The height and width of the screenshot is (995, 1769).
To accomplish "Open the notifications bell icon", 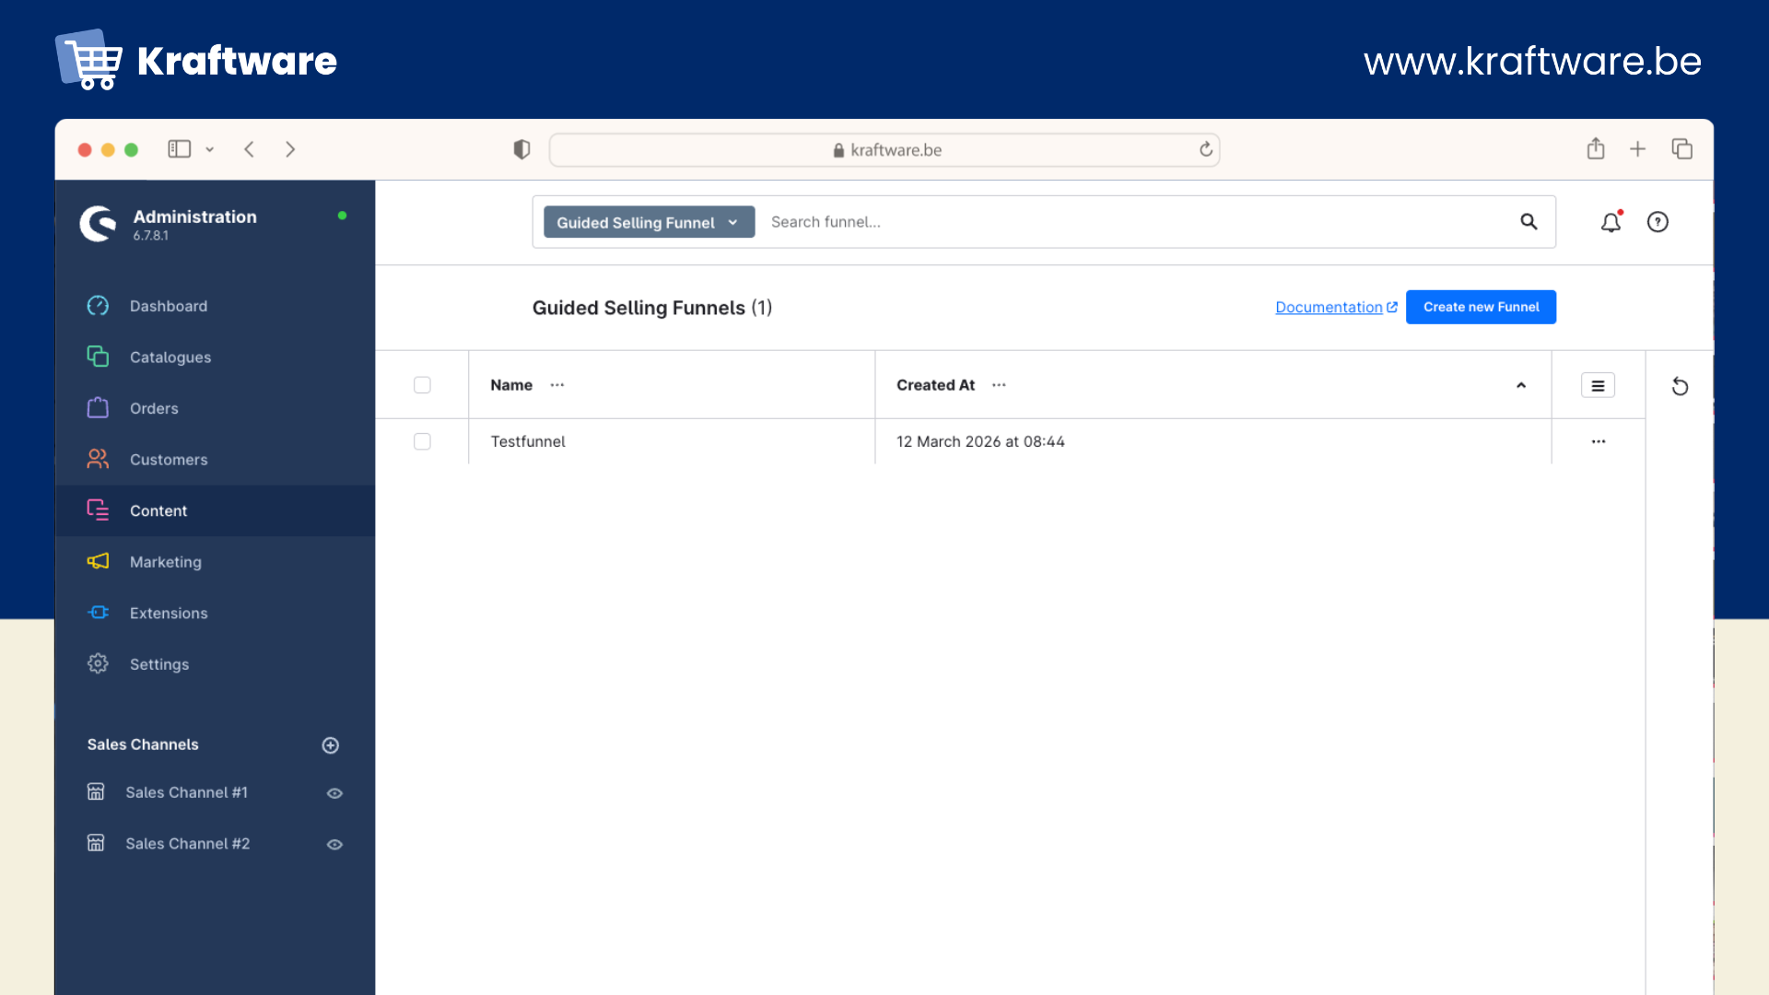I will click(x=1611, y=222).
